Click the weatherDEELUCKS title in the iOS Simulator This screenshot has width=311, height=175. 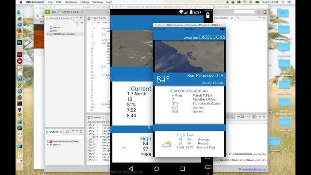pyautogui.click(x=204, y=37)
